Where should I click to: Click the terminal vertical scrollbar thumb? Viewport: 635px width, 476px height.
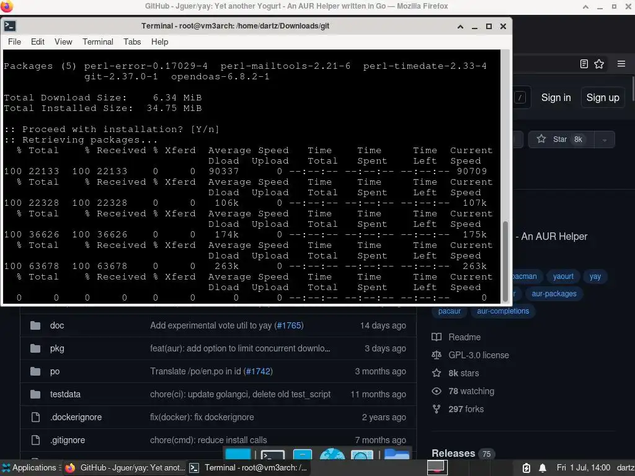click(x=505, y=261)
